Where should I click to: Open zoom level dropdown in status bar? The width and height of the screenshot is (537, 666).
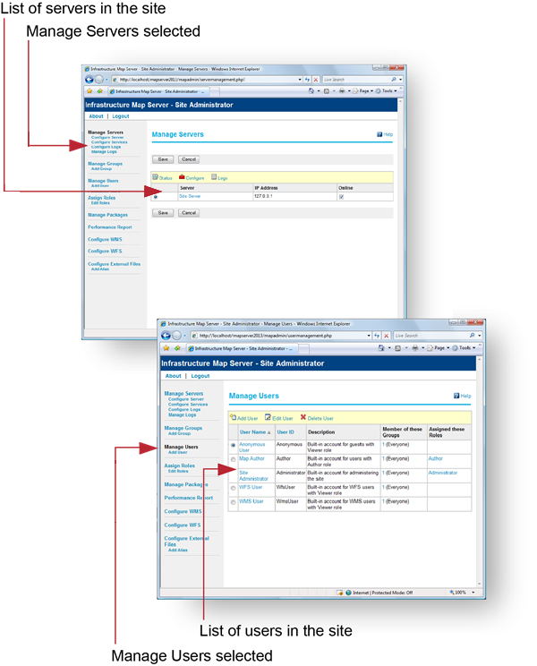pos(473,592)
